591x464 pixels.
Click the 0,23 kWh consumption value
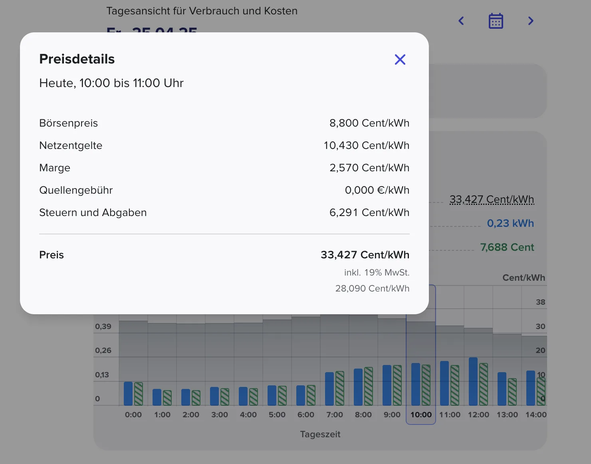pyautogui.click(x=510, y=223)
